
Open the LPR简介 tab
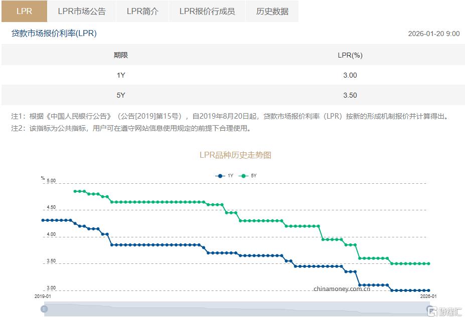pyautogui.click(x=142, y=11)
